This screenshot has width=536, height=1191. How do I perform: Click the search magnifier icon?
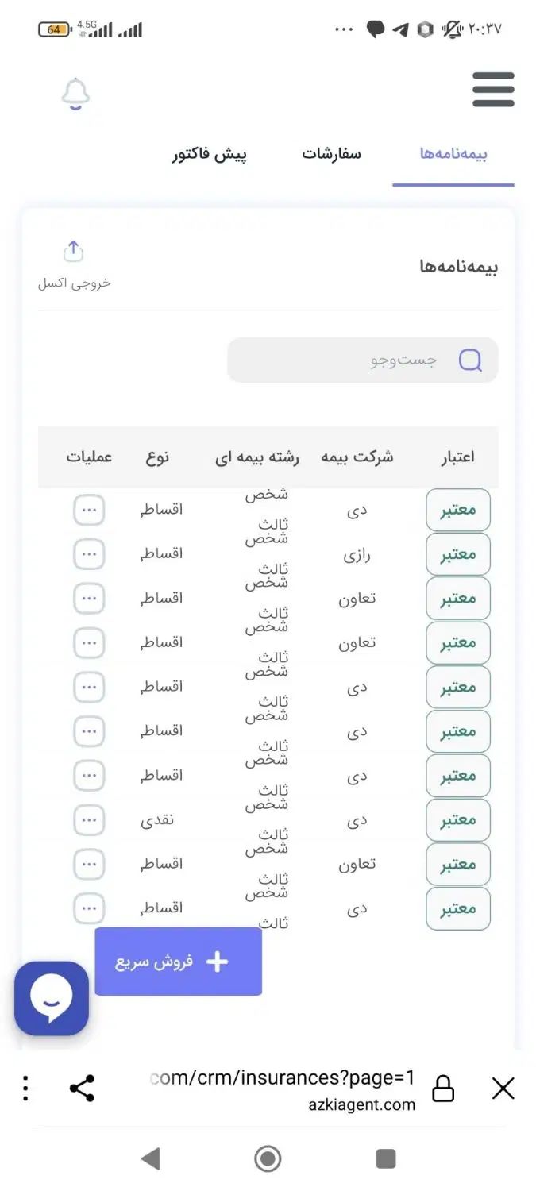tap(470, 360)
